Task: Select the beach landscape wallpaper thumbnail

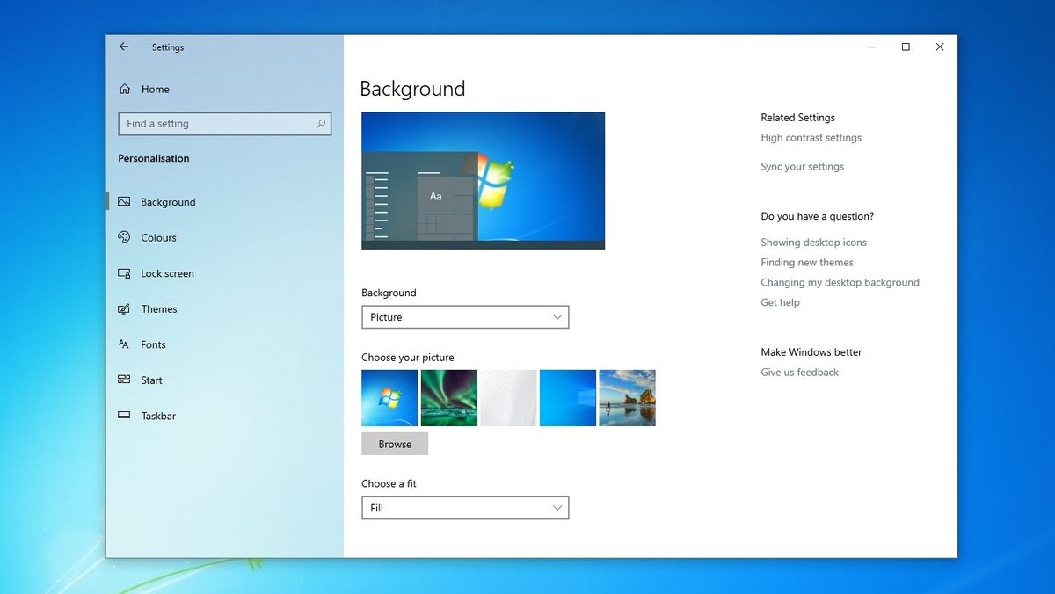Action: (627, 397)
